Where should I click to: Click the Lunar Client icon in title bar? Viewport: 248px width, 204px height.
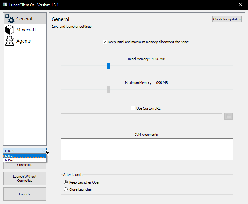[x=5, y=5]
